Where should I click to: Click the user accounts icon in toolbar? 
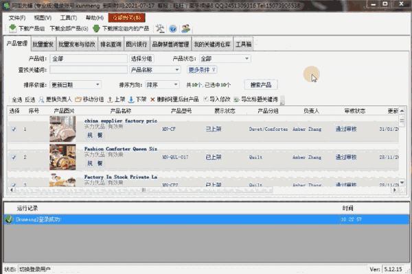tap(186, 28)
